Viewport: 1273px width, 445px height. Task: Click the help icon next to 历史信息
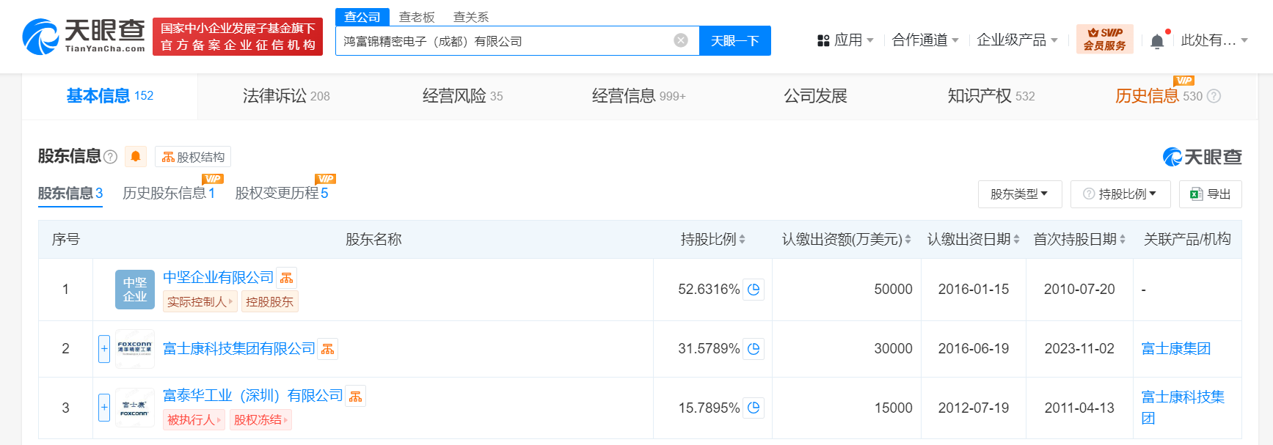(x=1214, y=96)
